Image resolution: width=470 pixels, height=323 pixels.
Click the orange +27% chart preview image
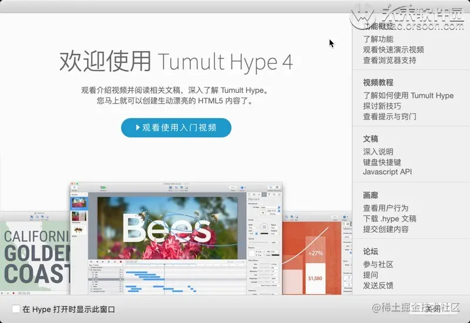(317, 254)
